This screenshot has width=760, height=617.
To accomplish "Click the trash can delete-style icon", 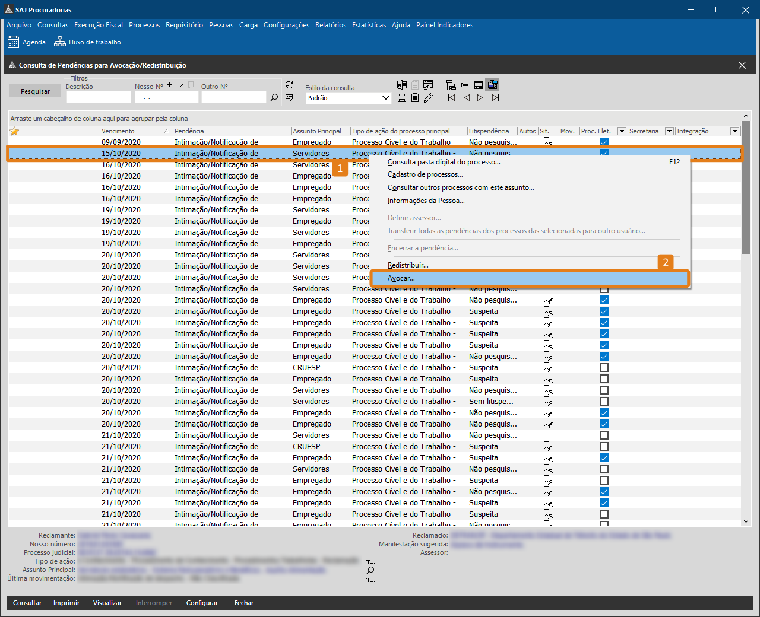I will point(415,98).
